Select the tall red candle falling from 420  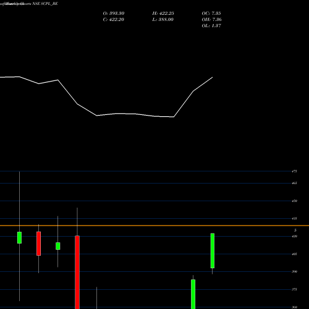click(77, 273)
